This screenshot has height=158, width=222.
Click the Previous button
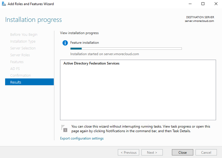[x=128, y=152]
